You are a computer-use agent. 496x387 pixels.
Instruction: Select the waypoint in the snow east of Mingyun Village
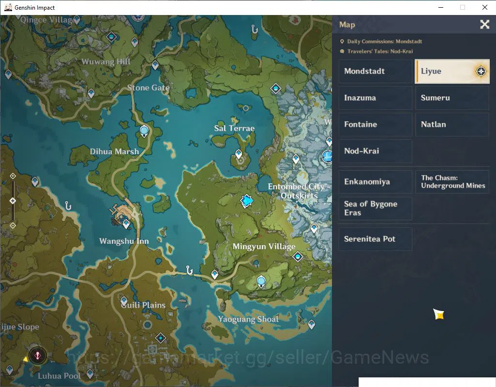tap(314, 228)
